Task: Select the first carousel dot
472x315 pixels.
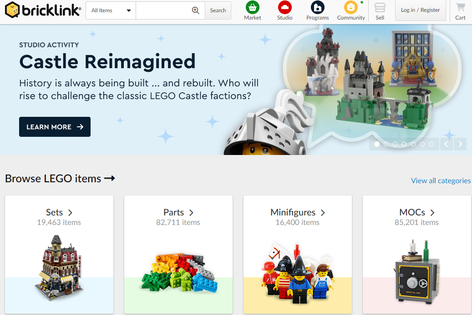Action: 376,144
